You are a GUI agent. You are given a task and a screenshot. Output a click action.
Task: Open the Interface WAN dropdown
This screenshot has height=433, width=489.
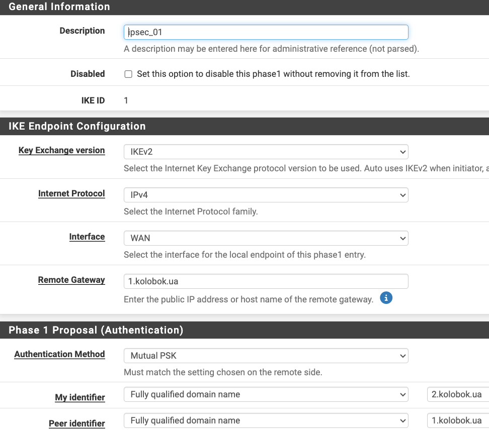[266, 238]
